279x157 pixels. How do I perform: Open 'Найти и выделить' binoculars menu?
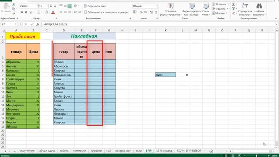(x=259, y=10)
